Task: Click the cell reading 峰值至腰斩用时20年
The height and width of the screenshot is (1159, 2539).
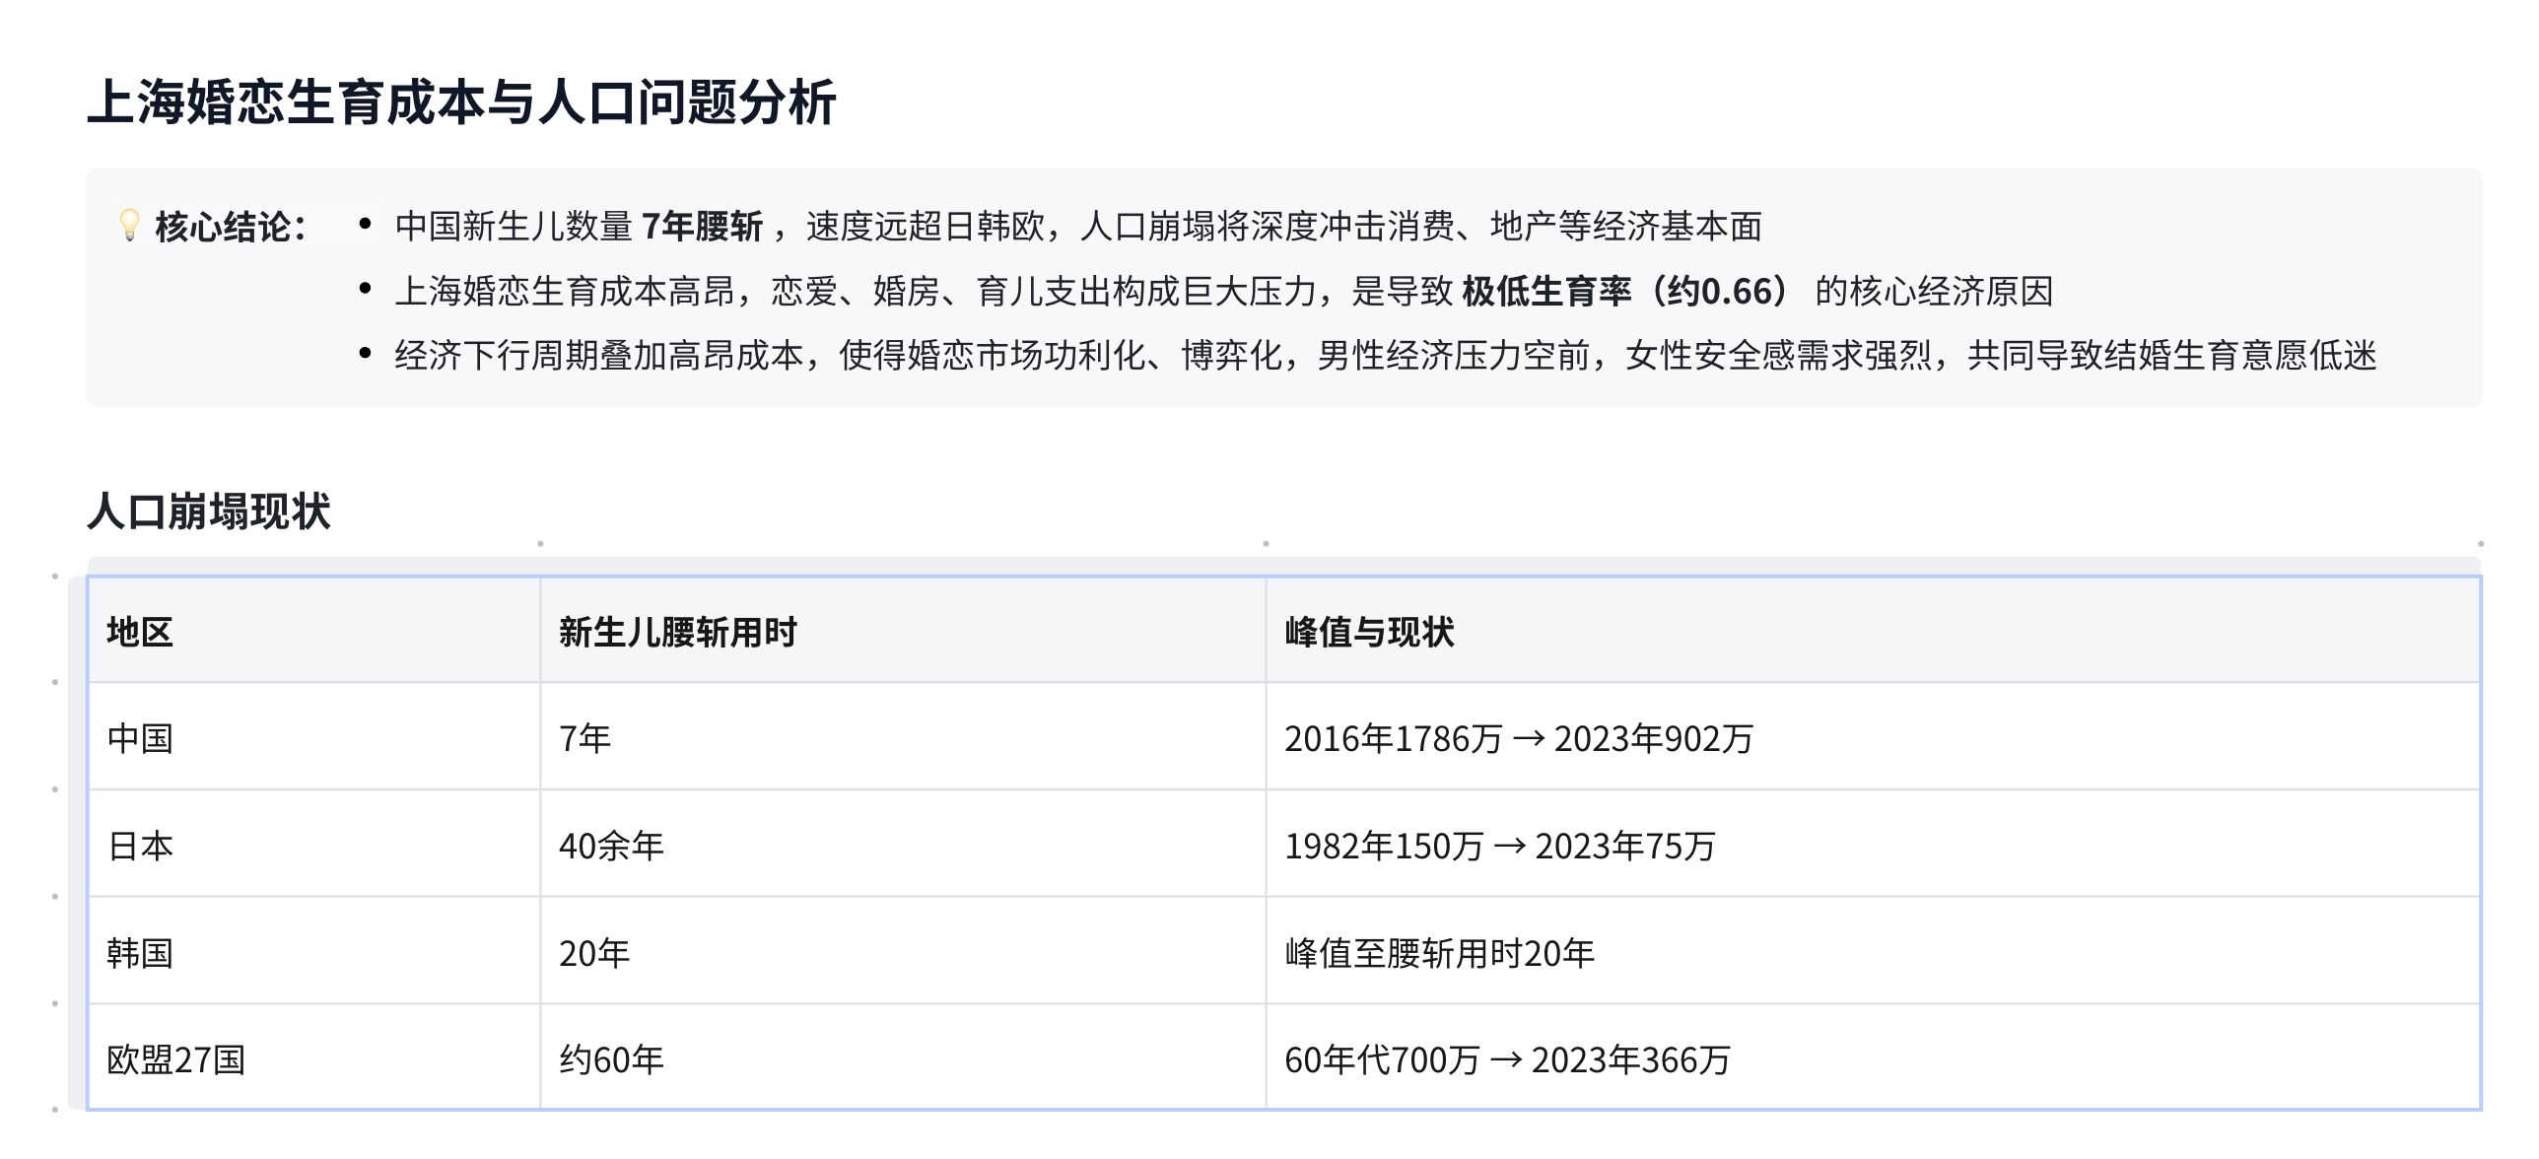Action: tap(1873, 952)
